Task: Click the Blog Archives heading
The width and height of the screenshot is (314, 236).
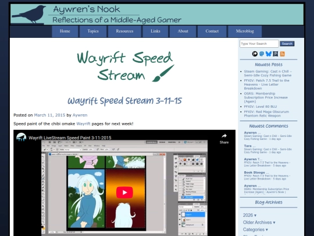Action: [269, 202]
